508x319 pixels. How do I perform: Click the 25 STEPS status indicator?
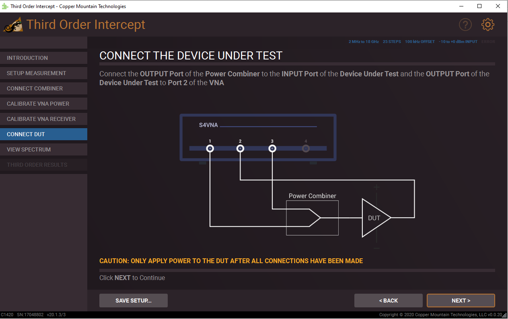392,41
